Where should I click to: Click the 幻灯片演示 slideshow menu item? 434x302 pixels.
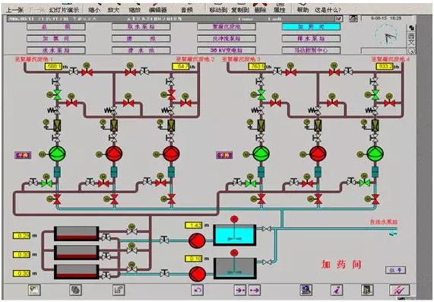click(64, 10)
